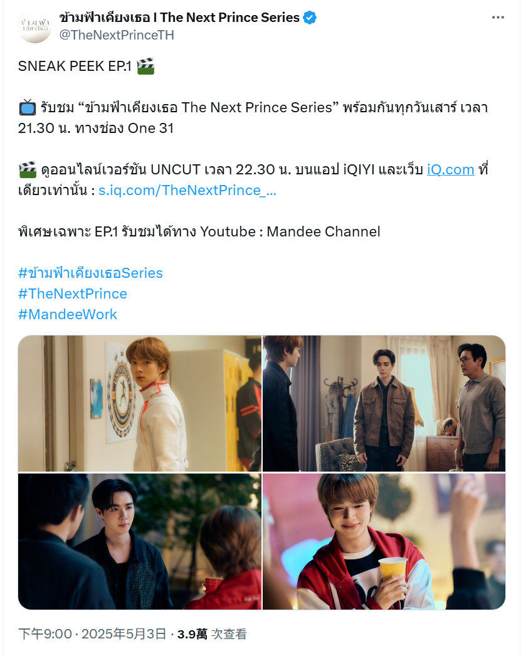View photo of man in brown jacket
The width and height of the screenshot is (521, 656).
(384, 403)
